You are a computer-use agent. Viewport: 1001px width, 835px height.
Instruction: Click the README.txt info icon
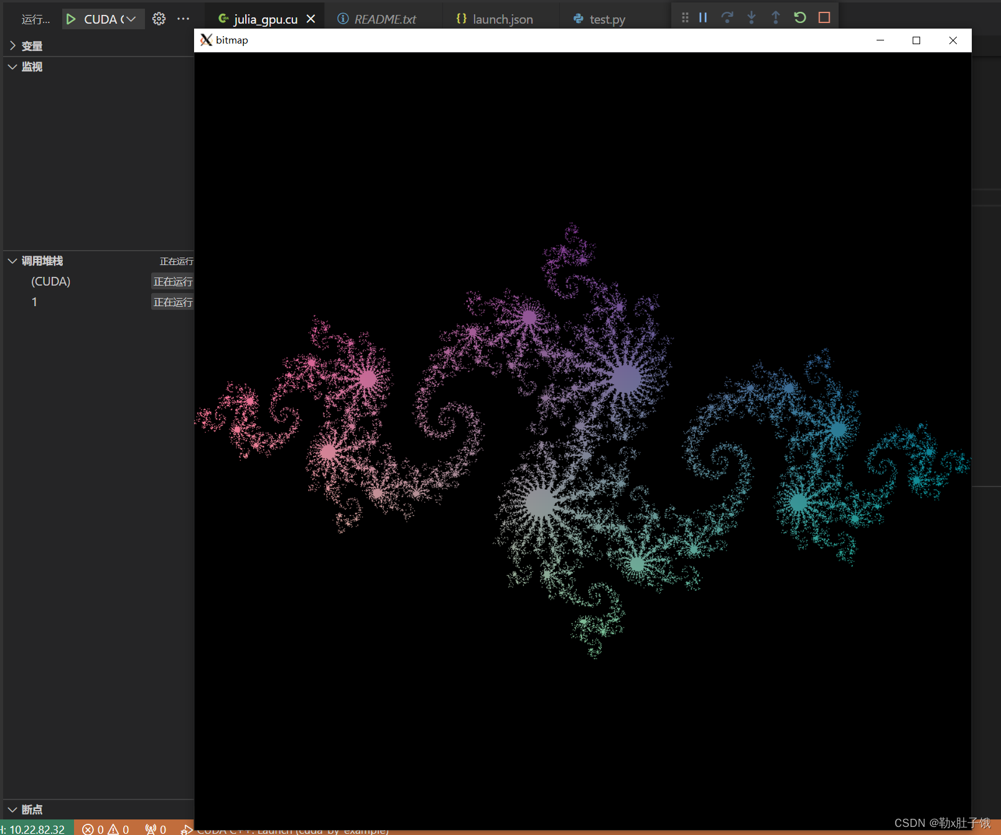point(343,19)
